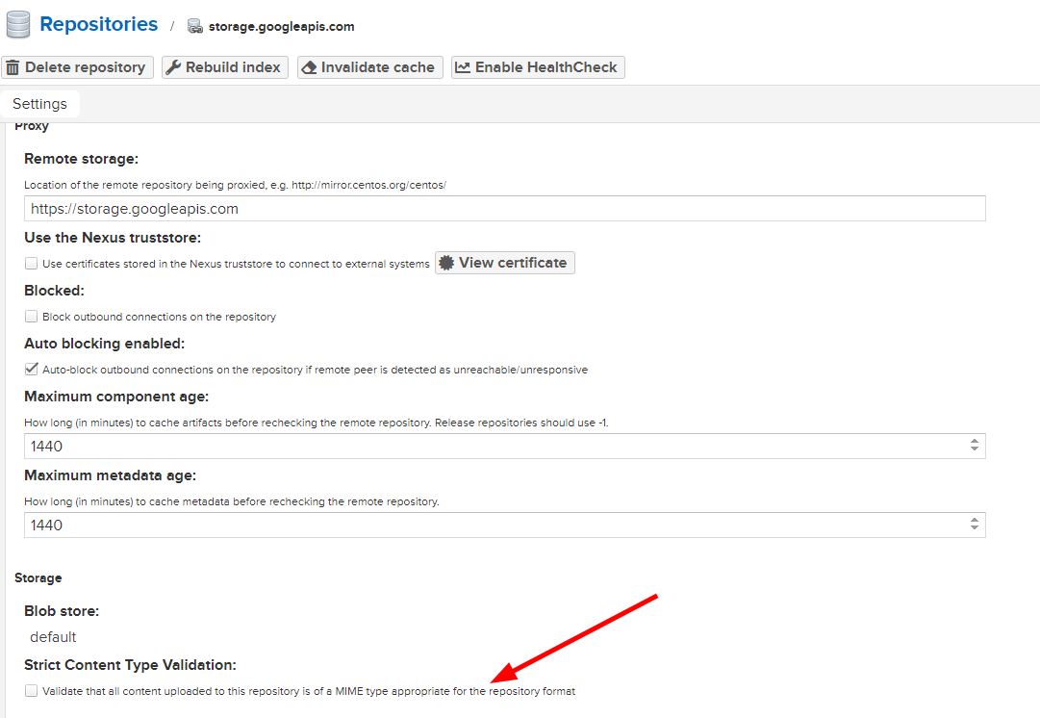1040x718 pixels.
Task: Enable Strict Content Type Validation checkbox
Action: click(31, 691)
